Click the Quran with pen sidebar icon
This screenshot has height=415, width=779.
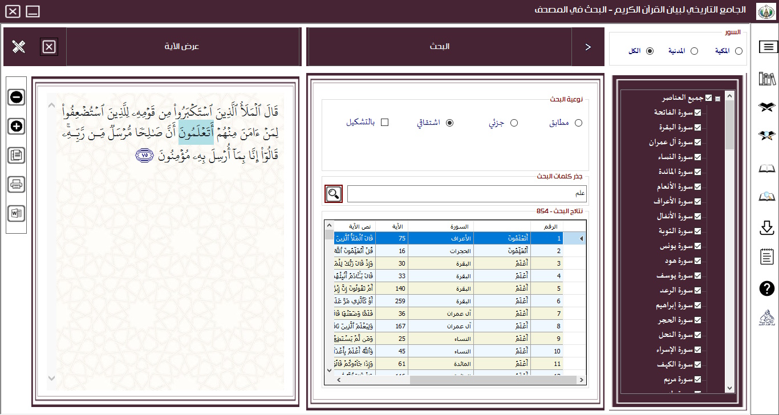coord(768,136)
